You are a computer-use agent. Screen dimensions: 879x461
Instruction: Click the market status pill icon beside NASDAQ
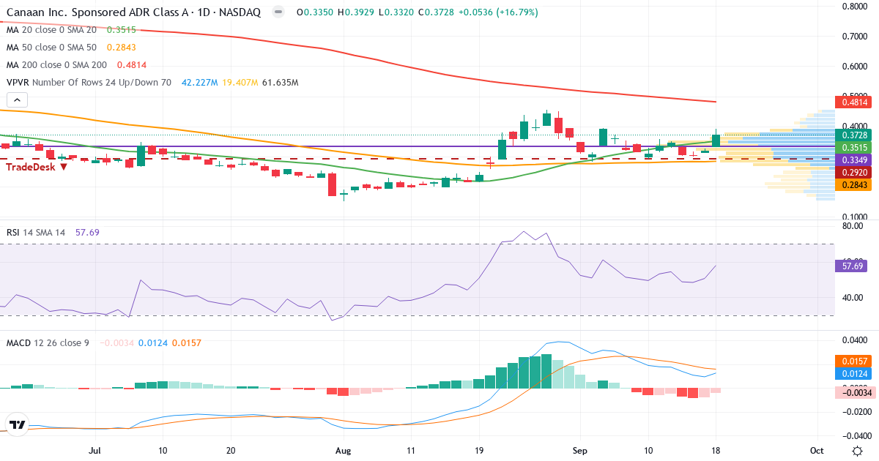[277, 13]
